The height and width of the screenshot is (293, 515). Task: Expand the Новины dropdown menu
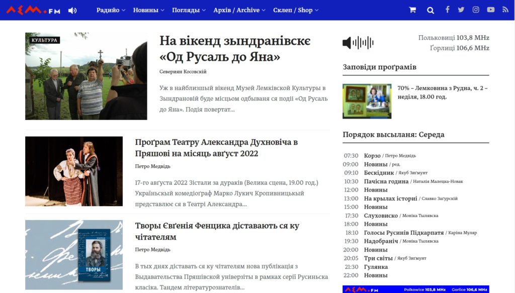click(148, 10)
